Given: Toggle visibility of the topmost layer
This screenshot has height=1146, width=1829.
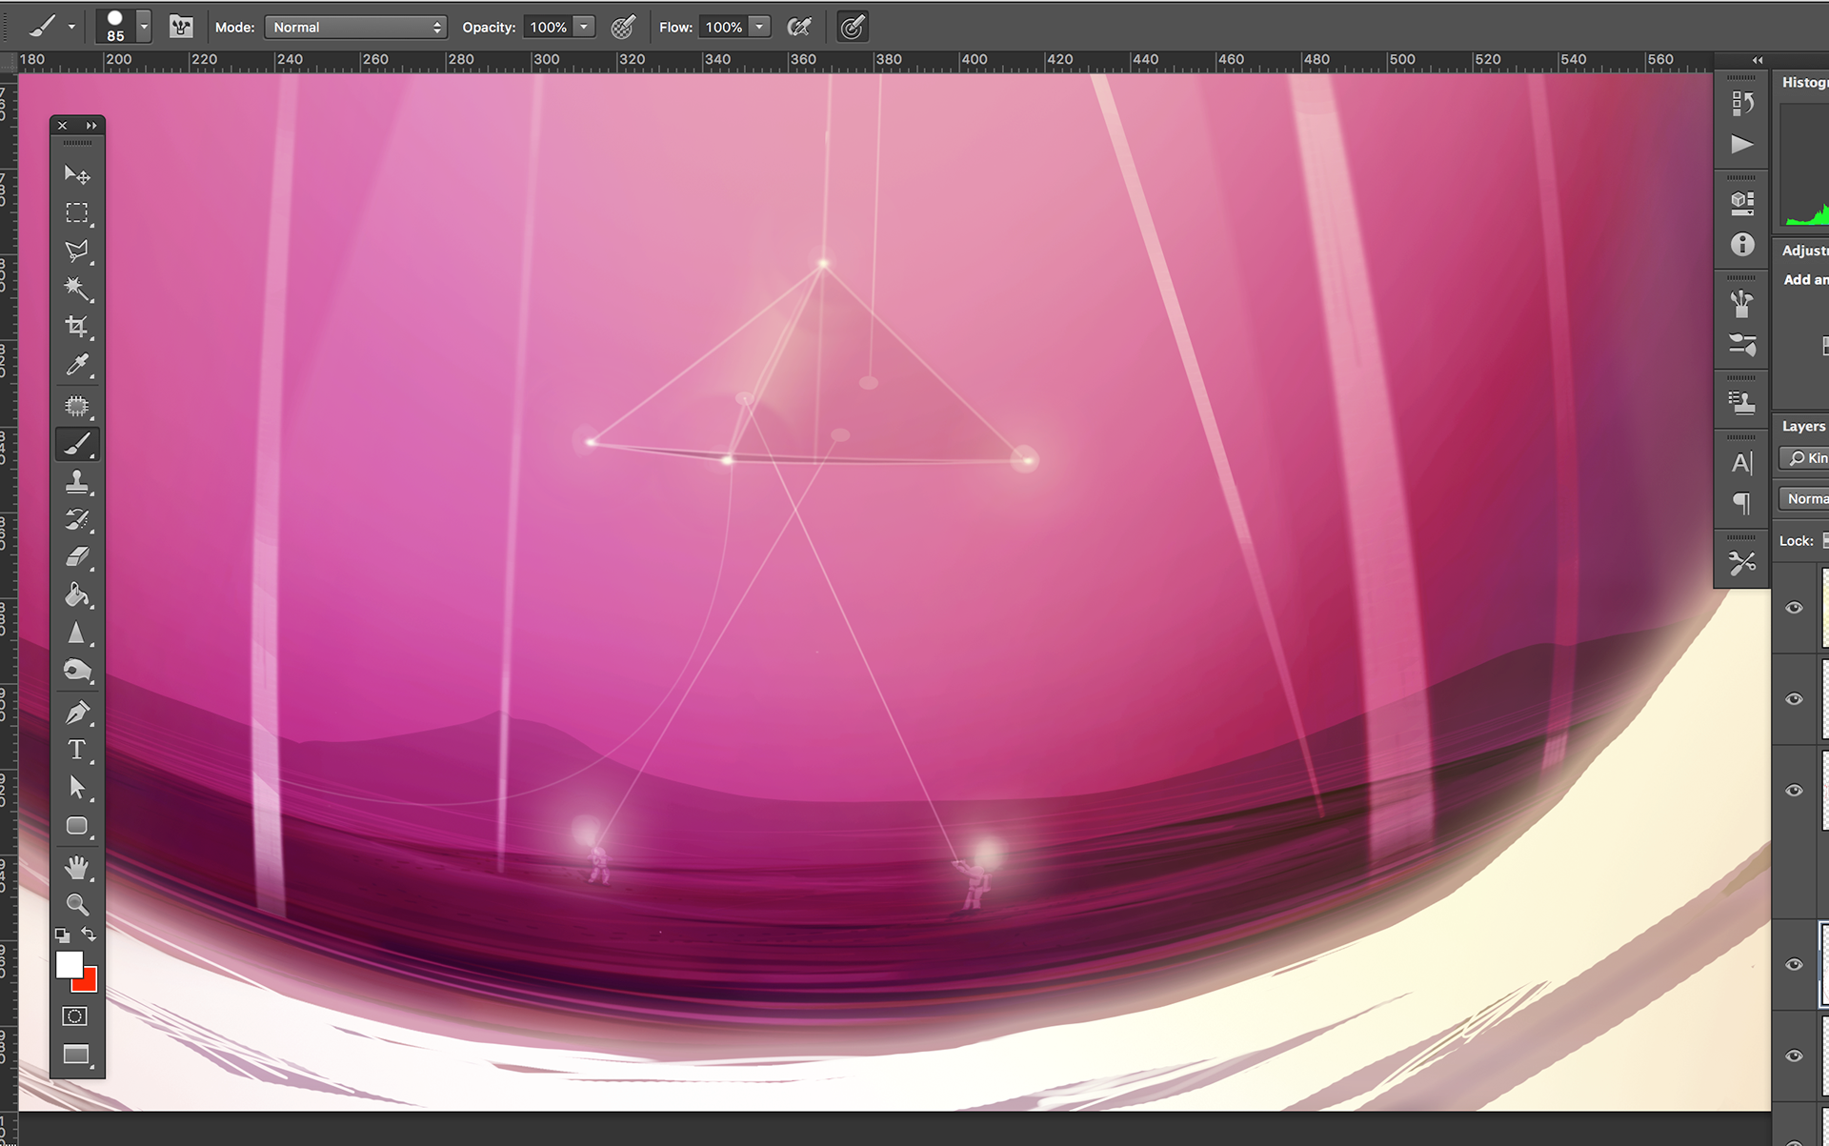Looking at the screenshot, I should pos(1794,608).
